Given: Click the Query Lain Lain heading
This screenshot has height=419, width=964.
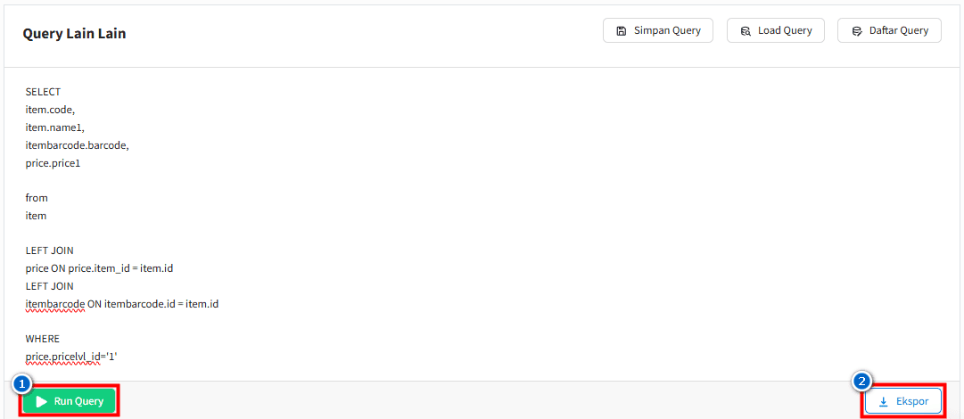Looking at the screenshot, I should point(74,34).
